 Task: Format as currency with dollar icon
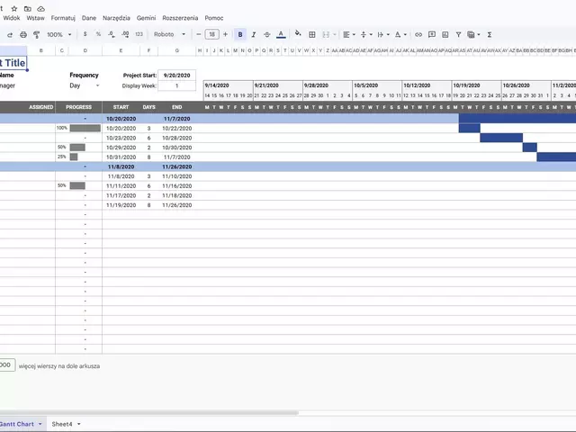tap(85, 34)
